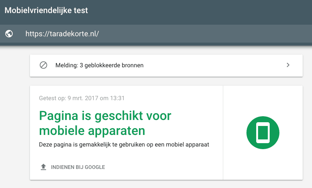Screen dimensions: 312x188
Task: Click the words 'mobiele apparaten' in the heading
Action: pyautogui.click(x=92, y=131)
